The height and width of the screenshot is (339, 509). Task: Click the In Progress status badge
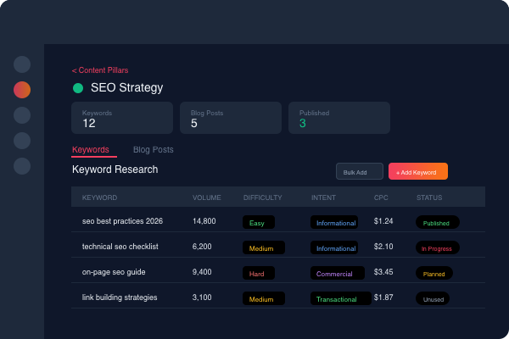click(x=438, y=247)
